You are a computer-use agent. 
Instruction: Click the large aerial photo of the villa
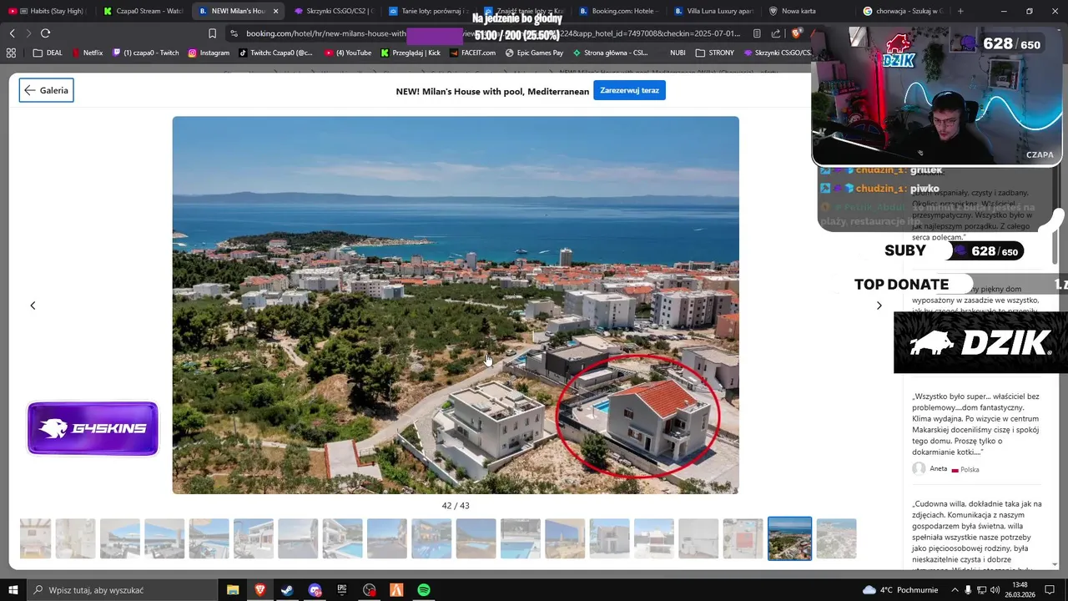point(456,305)
